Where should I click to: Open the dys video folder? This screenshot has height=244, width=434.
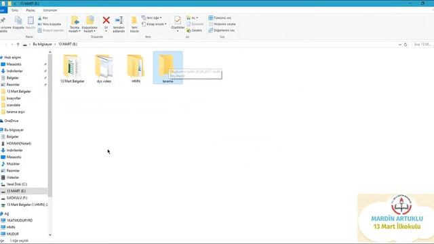tap(104, 69)
